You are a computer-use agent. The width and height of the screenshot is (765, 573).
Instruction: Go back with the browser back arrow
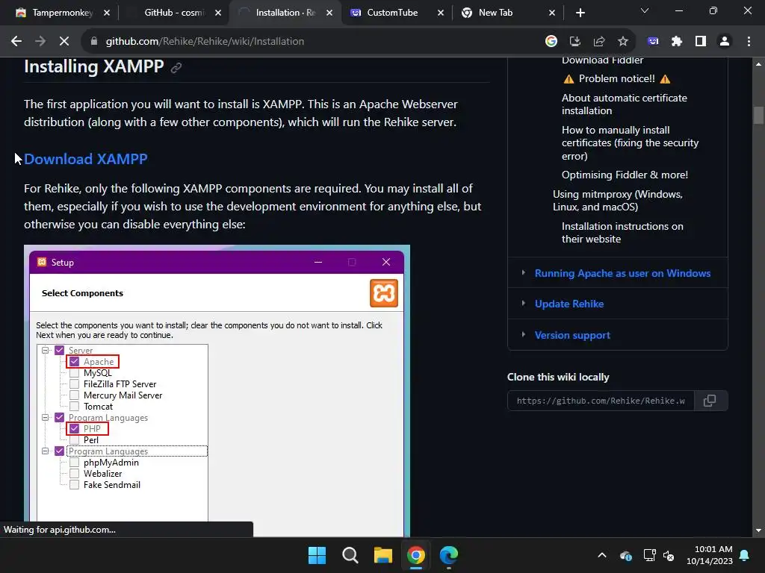coord(16,42)
